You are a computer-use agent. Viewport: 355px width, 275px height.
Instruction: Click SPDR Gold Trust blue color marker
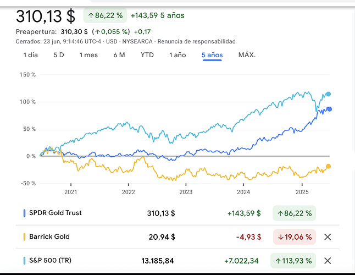point(24,213)
